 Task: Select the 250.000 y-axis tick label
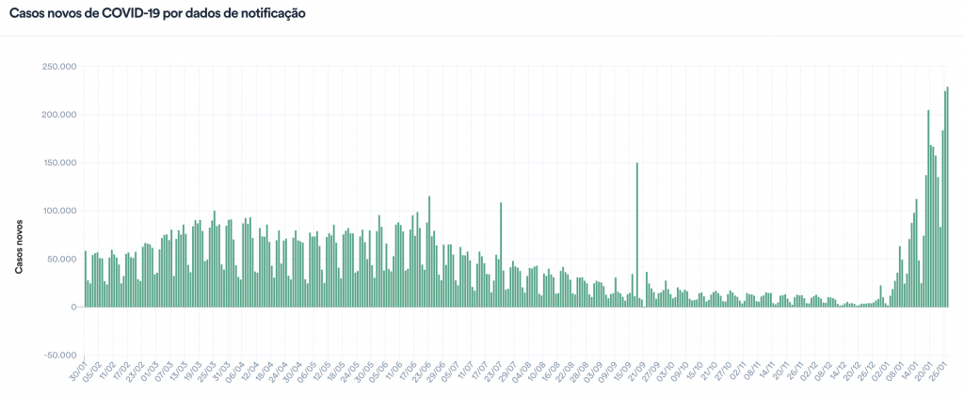coord(56,67)
